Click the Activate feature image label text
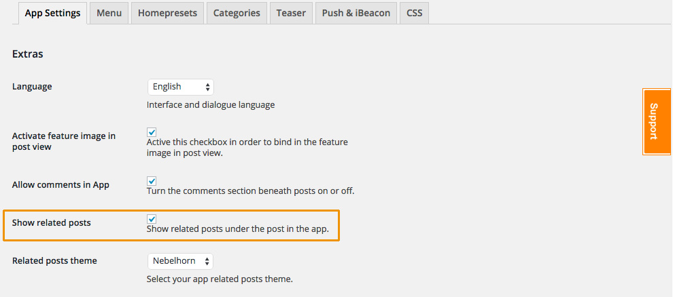 64,141
